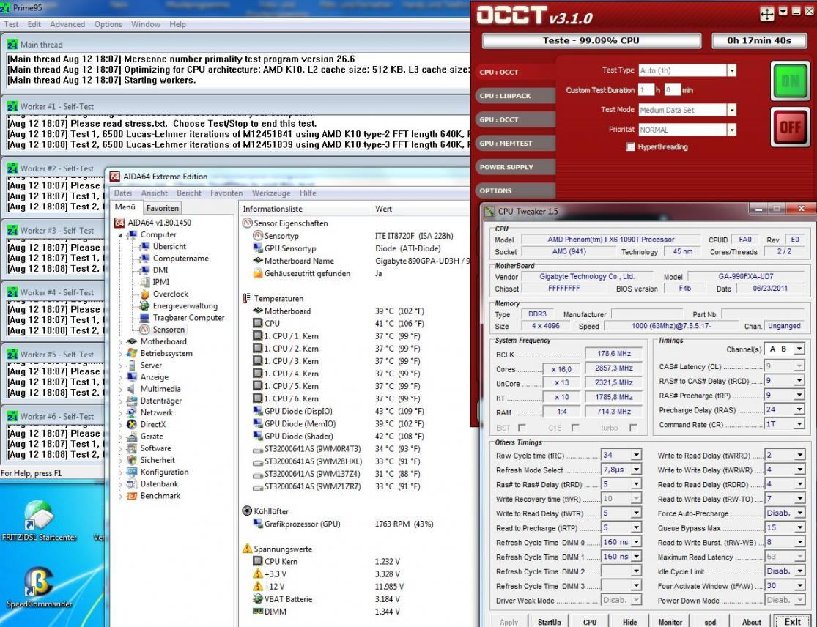
Task: Click the OCCT progress bar showing 99.09% CPU
Action: coord(591,40)
